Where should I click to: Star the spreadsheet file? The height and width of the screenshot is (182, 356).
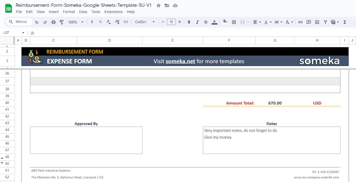158,5
